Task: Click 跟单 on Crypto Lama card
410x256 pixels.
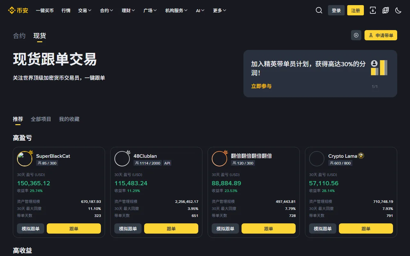Action: tap(366, 228)
